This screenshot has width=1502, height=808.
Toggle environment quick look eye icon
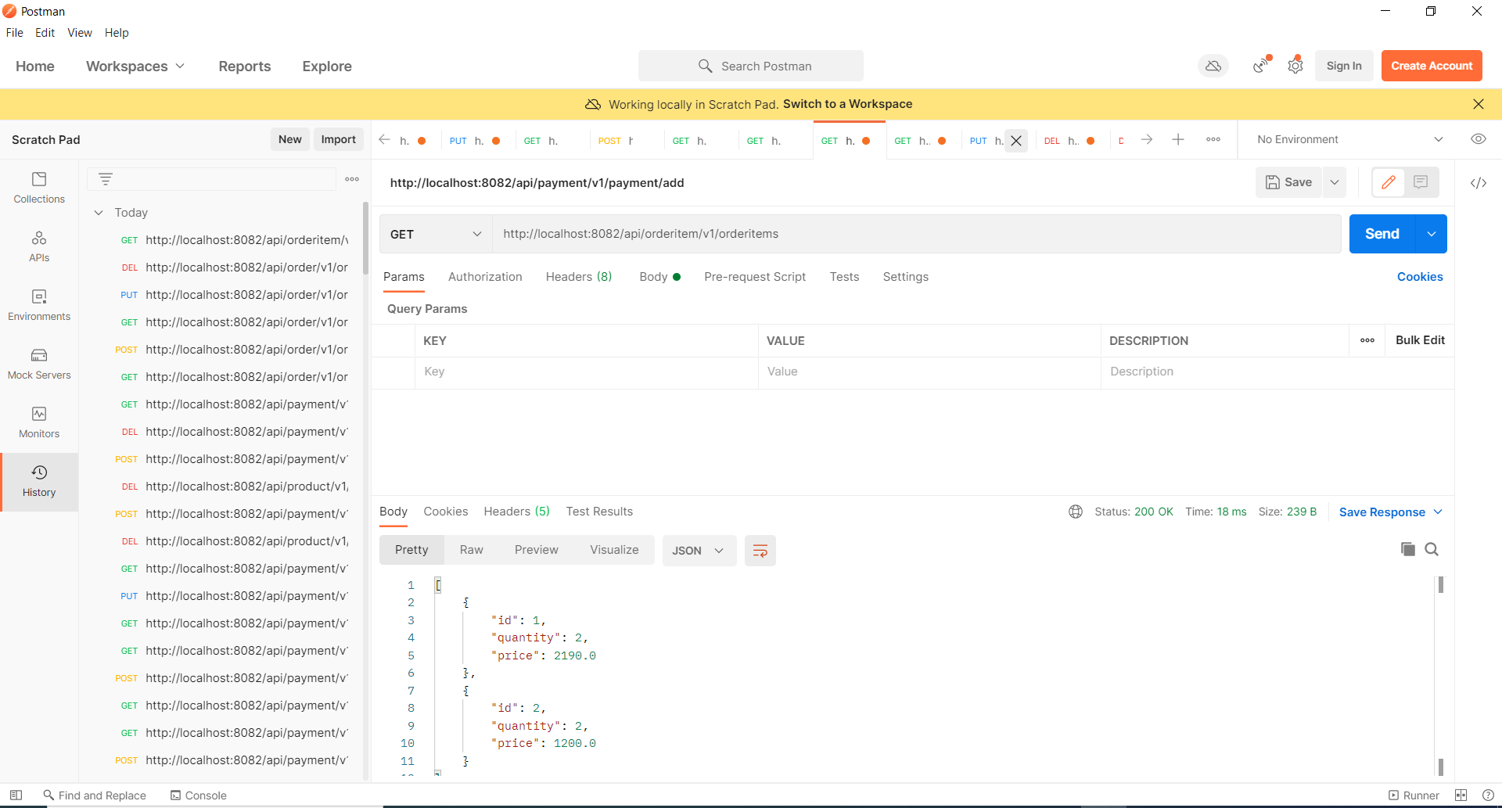(x=1478, y=139)
